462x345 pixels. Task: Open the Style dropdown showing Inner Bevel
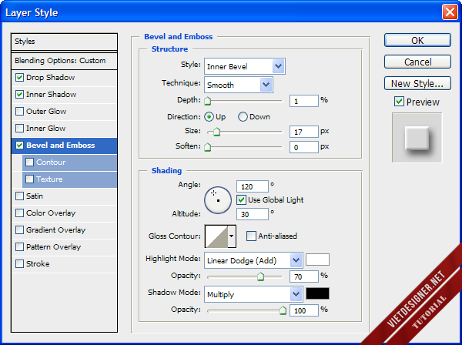click(245, 66)
